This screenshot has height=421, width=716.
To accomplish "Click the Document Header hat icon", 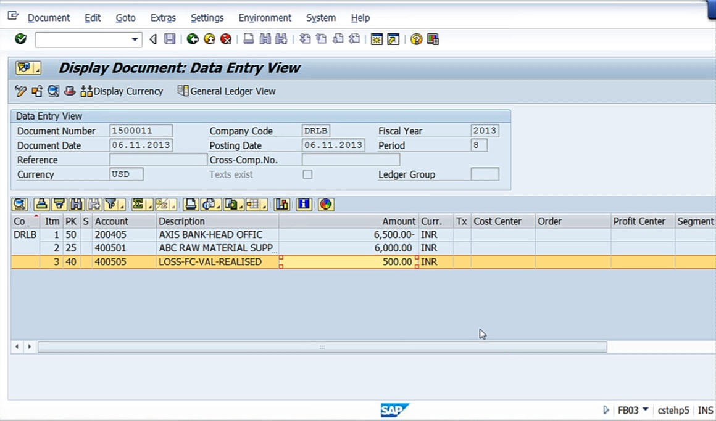I will pyautogui.click(x=69, y=91).
